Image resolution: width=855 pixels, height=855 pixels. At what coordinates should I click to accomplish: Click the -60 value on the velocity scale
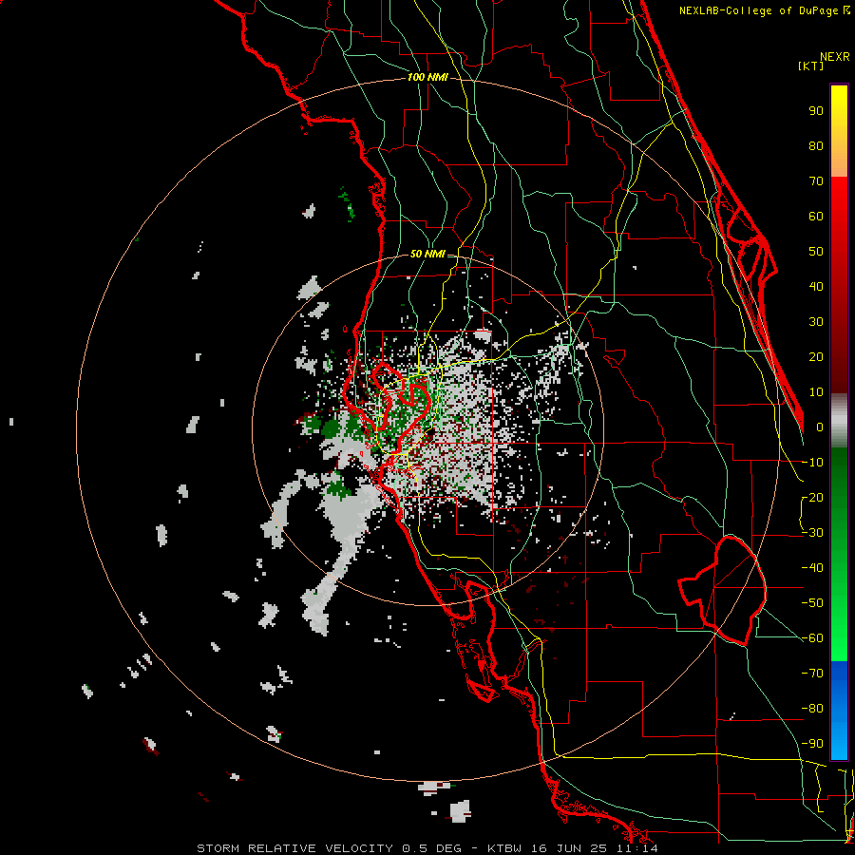812,638
